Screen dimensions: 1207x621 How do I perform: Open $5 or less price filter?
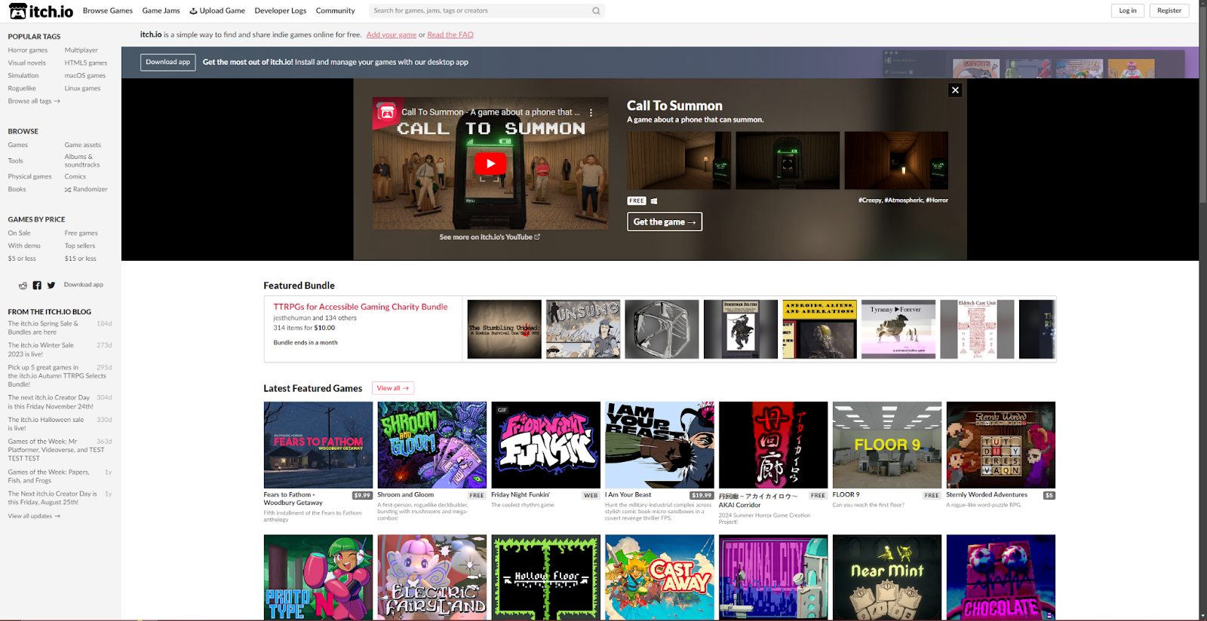tap(22, 258)
